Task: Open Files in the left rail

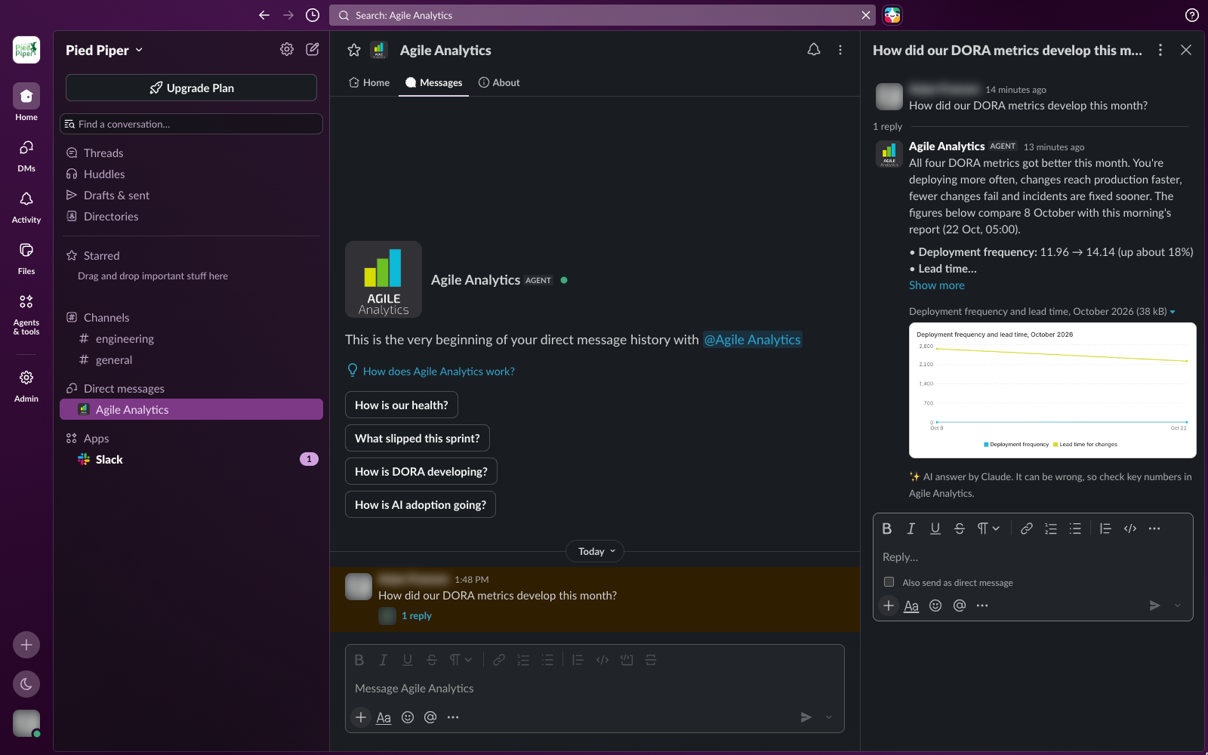Action: click(26, 257)
